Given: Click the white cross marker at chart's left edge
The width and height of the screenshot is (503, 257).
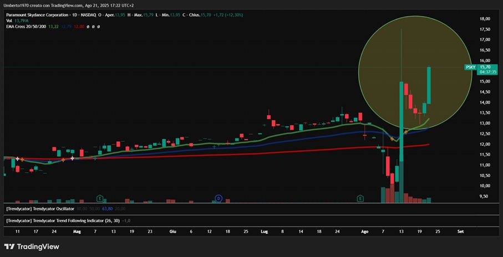Looking at the screenshot, I should point(18,159).
